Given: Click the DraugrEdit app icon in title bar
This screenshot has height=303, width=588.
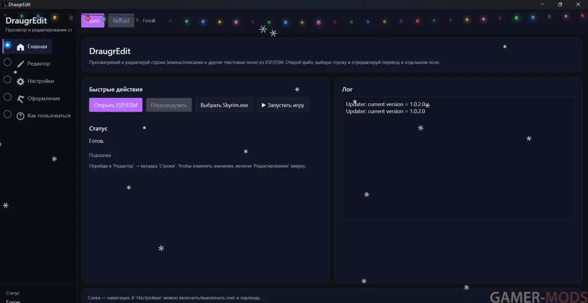Looking at the screenshot, I should [4, 4].
